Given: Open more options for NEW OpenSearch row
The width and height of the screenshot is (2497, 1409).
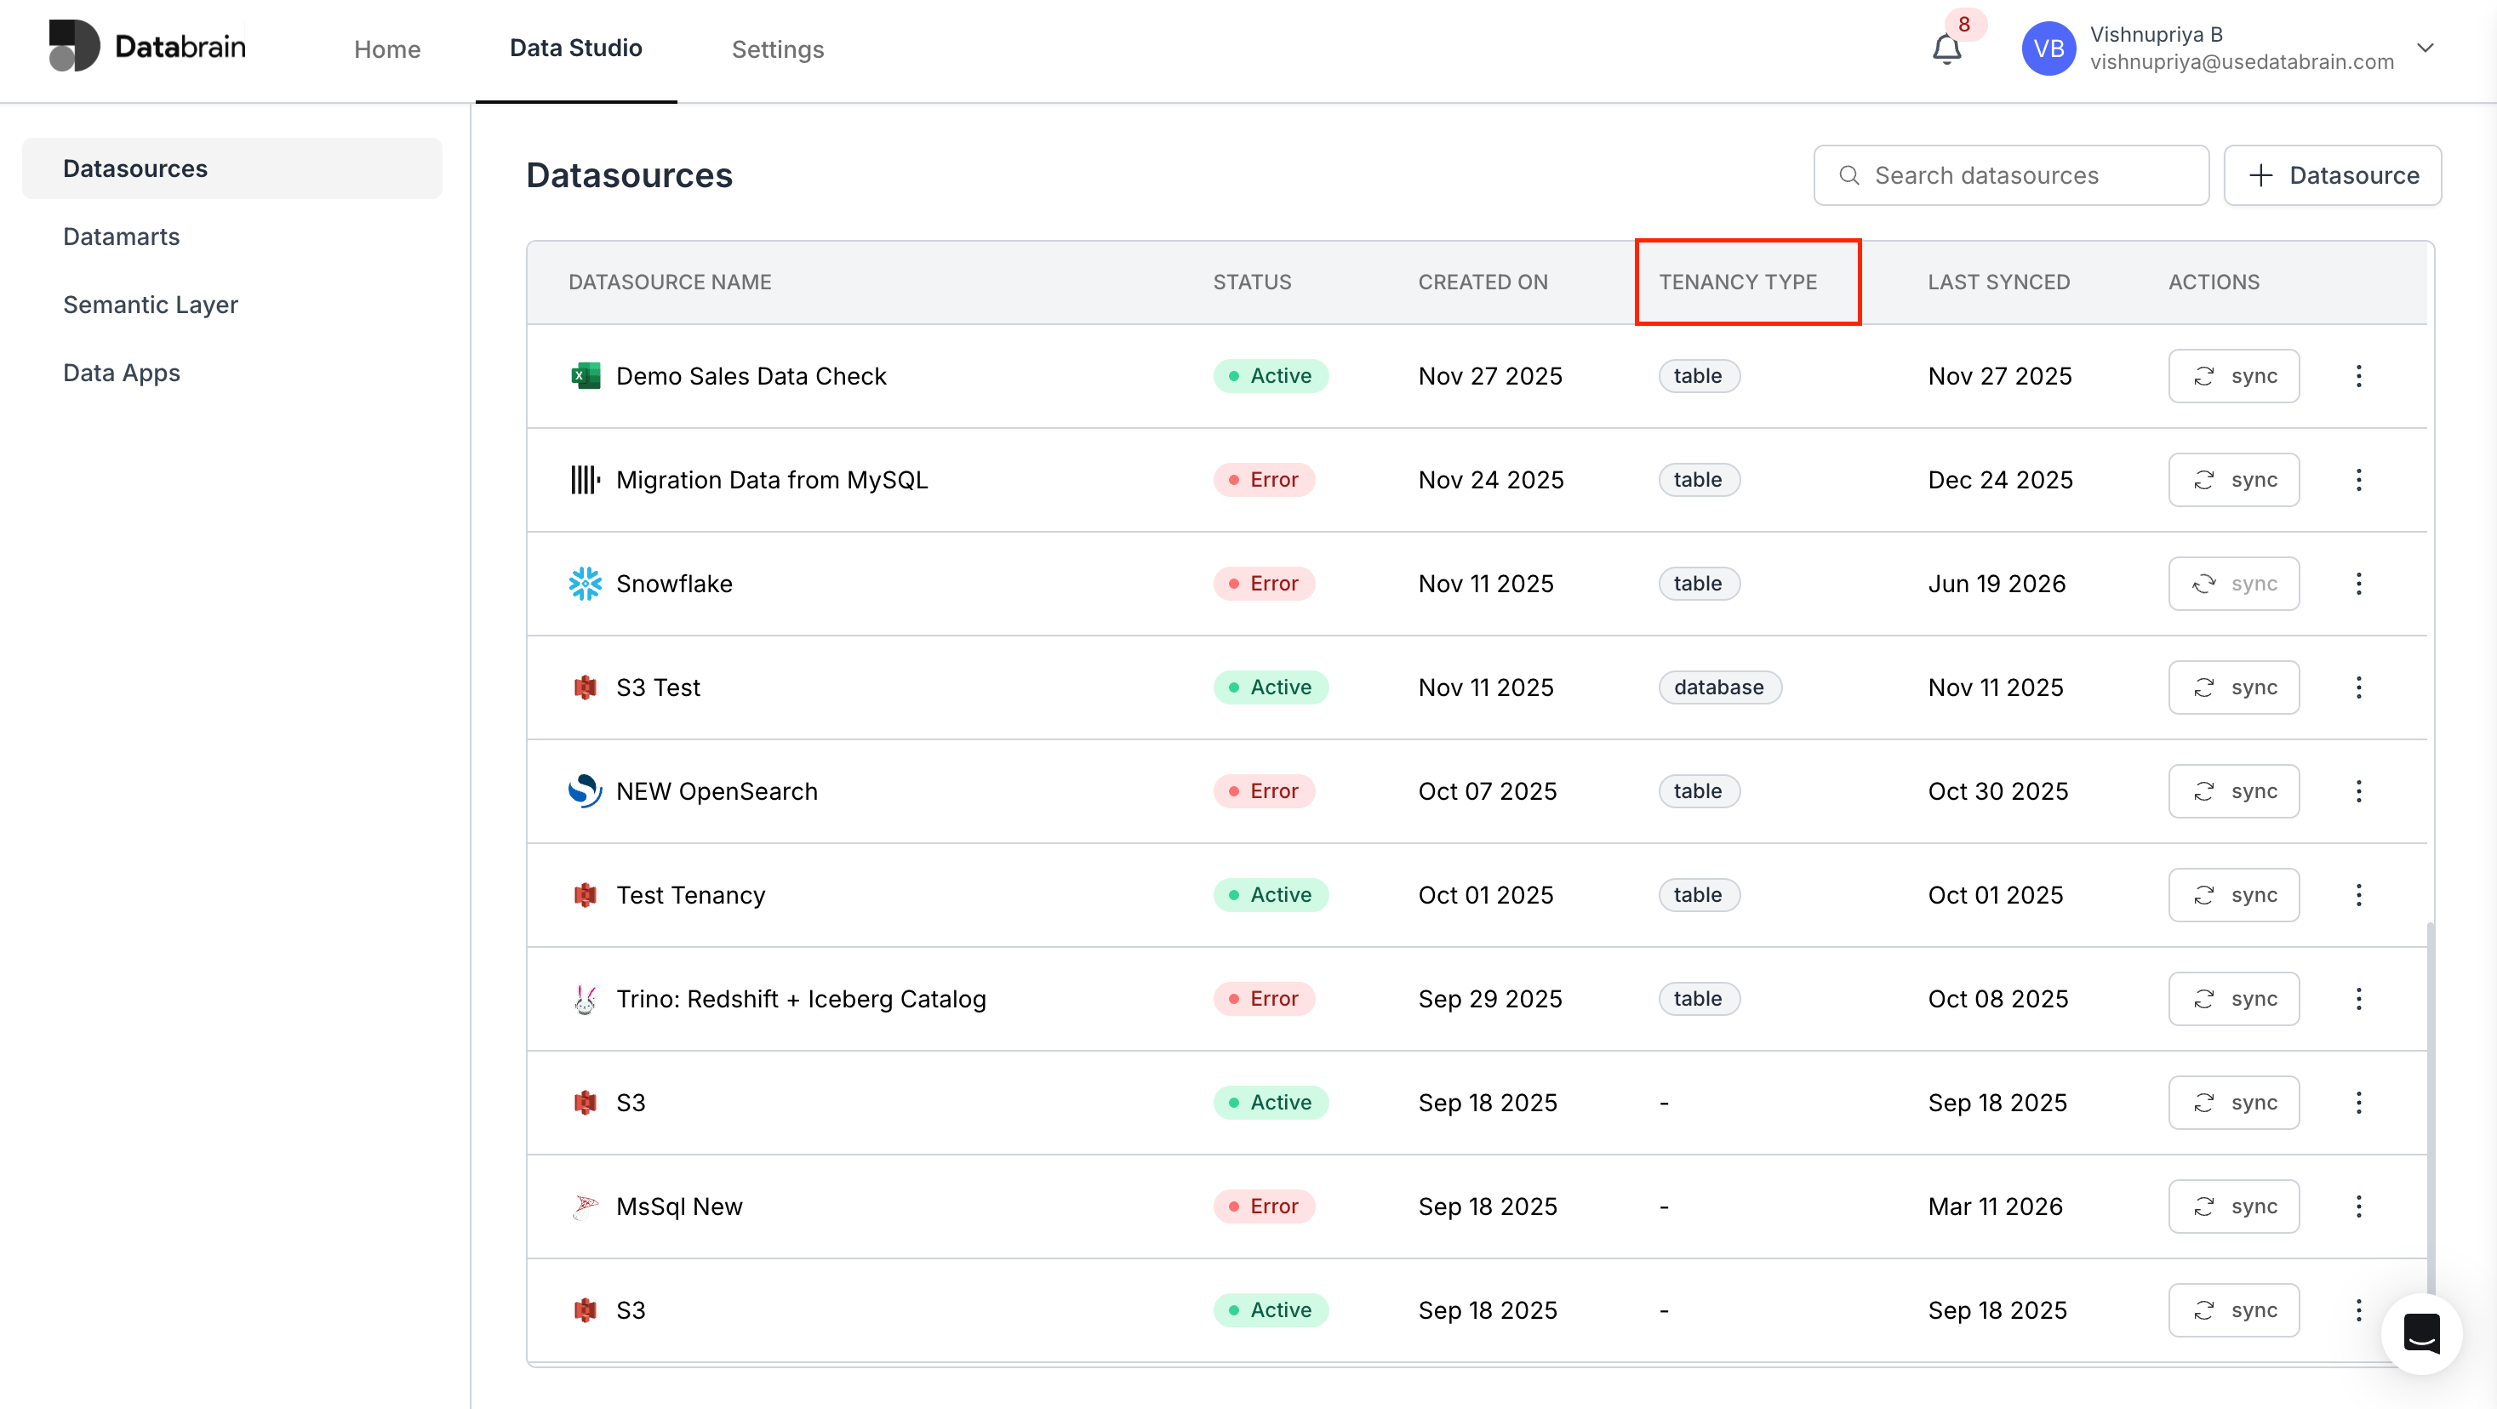Looking at the screenshot, I should (2358, 790).
